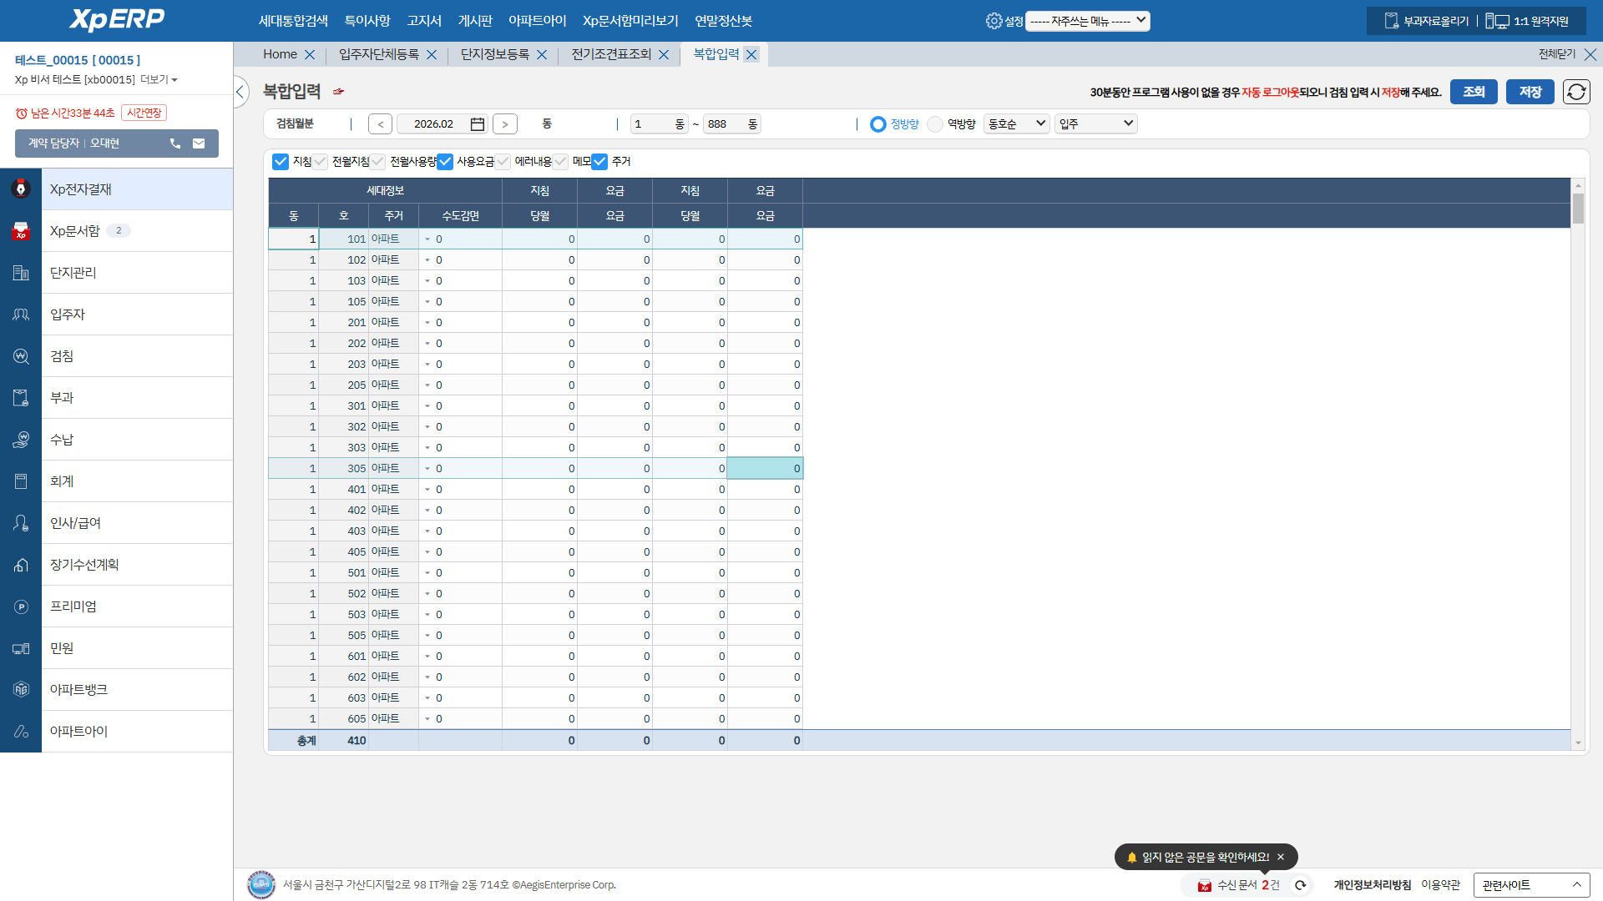The height and width of the screenshot is (901, 1603).
Task: Open the 관련사이트 dropdown
Action: [1530, 885]
